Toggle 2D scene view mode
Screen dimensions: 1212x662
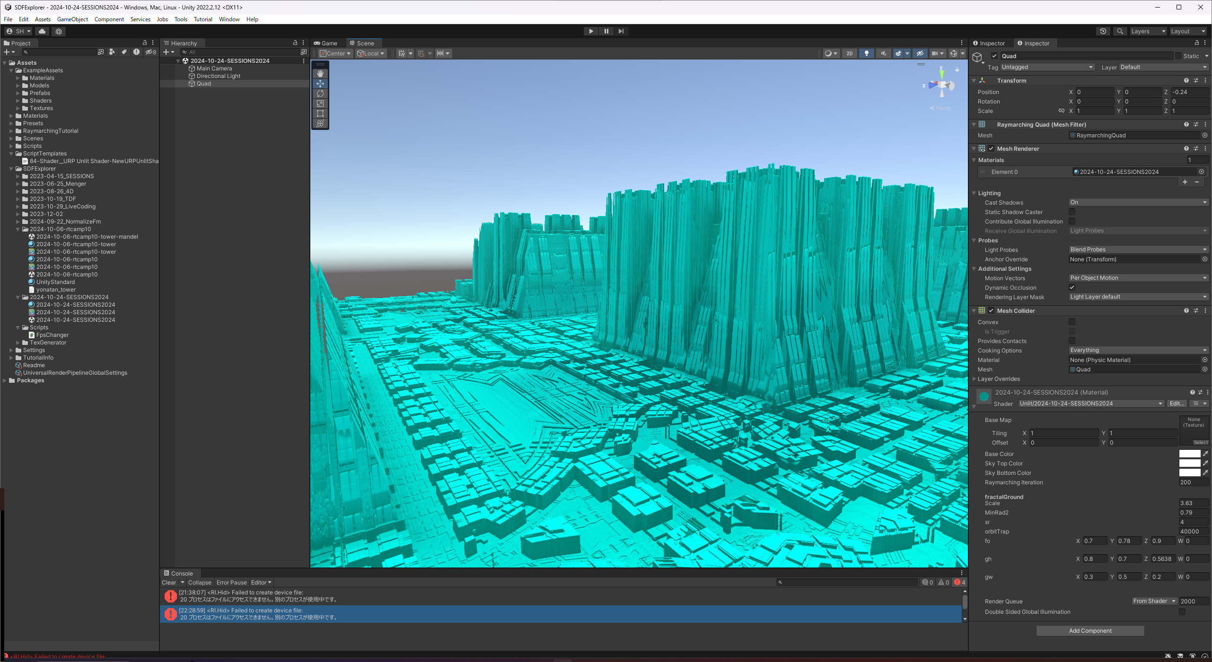pyautogui.click(x=849, y=53)
